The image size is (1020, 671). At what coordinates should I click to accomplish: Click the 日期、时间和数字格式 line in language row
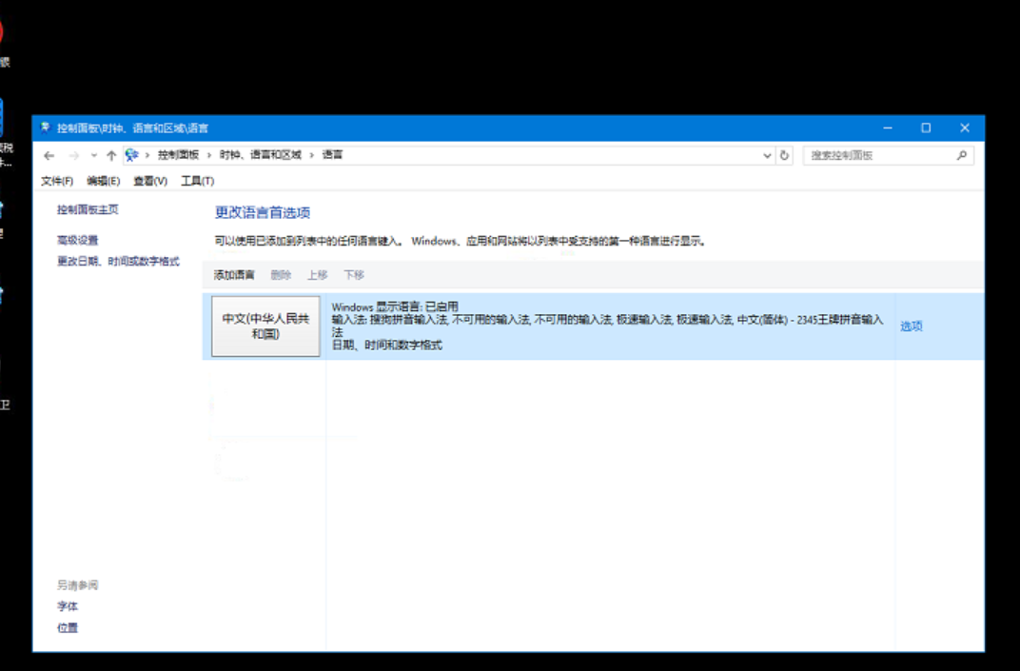pyautogui.click(x=387, y=345)
